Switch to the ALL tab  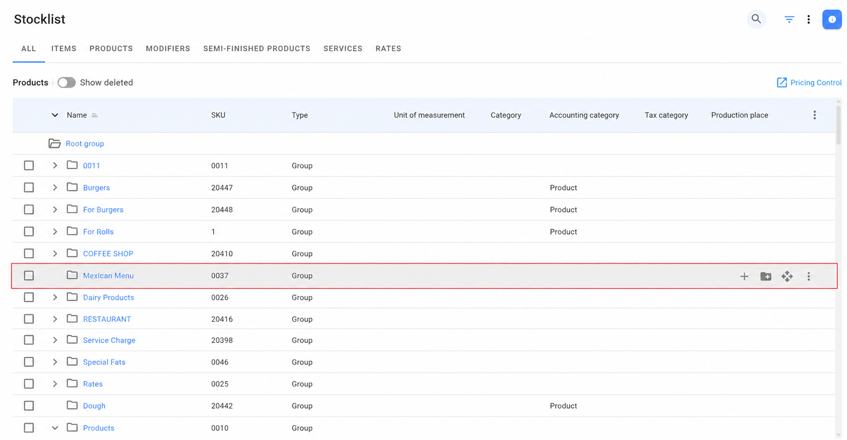click(x=29, y=49)
